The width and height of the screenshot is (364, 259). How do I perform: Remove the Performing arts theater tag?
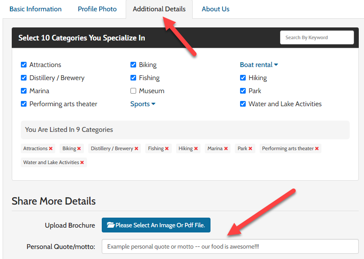click(317, 149)
